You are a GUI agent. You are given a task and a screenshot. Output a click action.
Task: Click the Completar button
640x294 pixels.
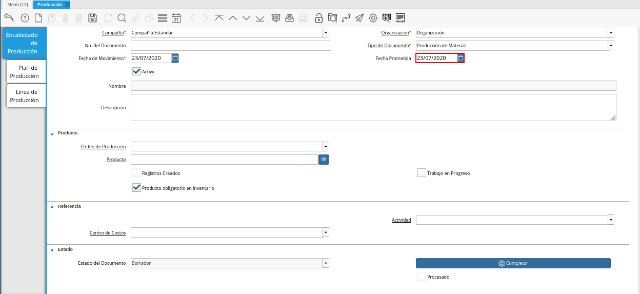click(513, 263)
